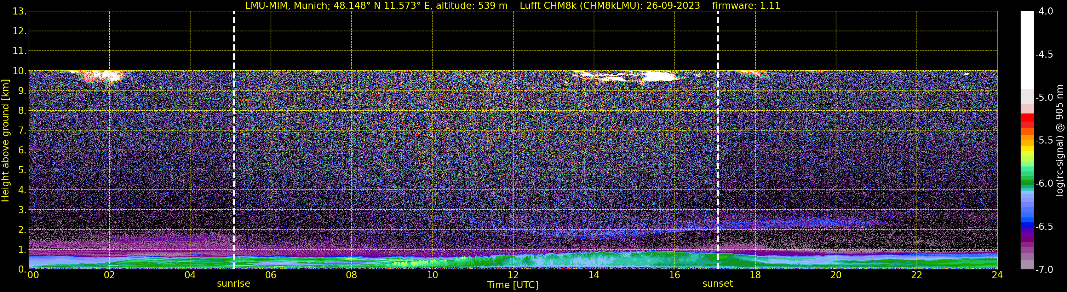Click height axis tick label '4.'
The image size is (1067, 292).
coord(22,190)
